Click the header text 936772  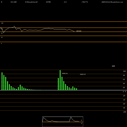point(85,2)
